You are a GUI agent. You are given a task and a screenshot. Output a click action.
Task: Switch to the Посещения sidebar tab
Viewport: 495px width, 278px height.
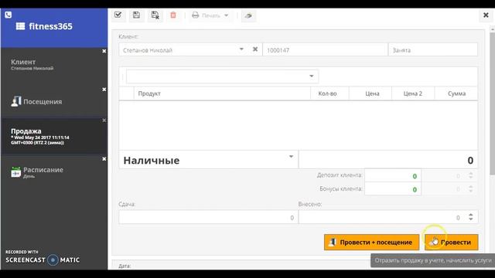54,101
